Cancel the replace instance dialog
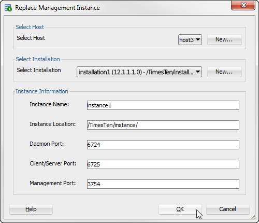The image size is (259, 223). tap(227, 210)
